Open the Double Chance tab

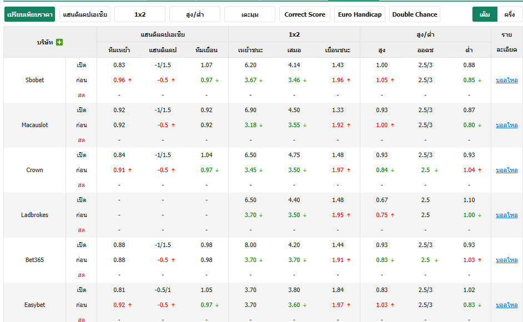[415, 14]
